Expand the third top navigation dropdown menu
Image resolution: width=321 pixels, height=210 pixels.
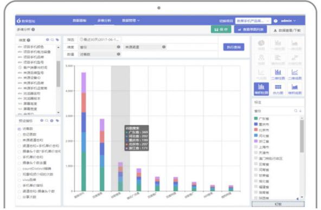pyautogui.click(x=131, y=21)
